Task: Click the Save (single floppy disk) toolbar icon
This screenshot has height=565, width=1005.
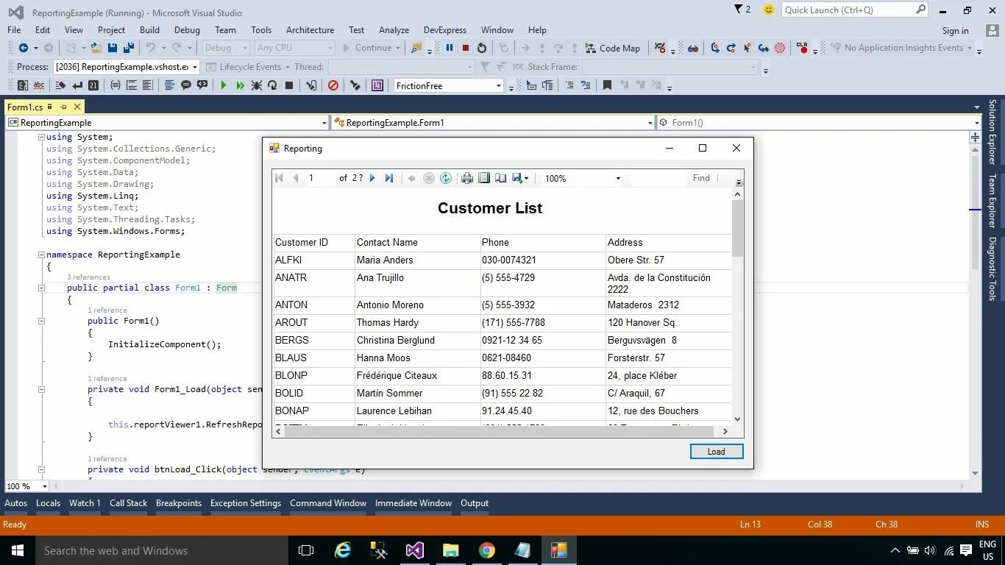Action: 113,48
